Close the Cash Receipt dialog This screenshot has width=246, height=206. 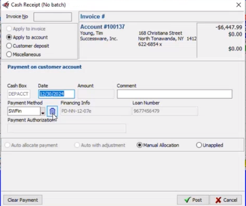pos(239,5)
